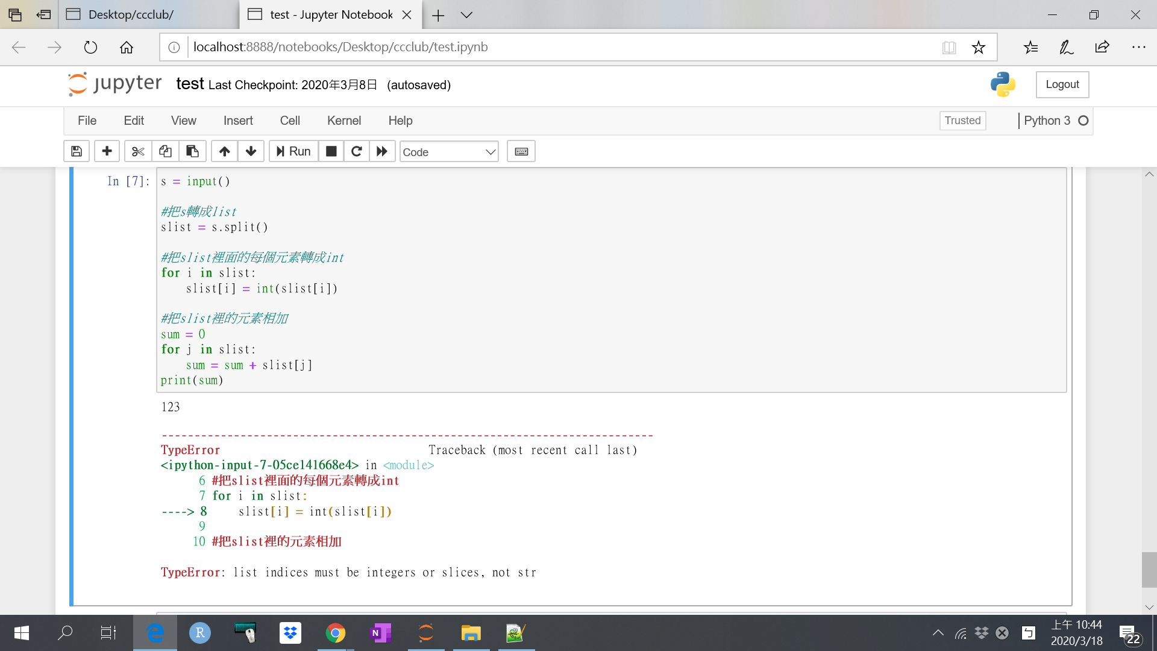The width and height of the screenshot is (1157, 651).
Task: Interrupt the running kernel
Action: tap(331, 151)
